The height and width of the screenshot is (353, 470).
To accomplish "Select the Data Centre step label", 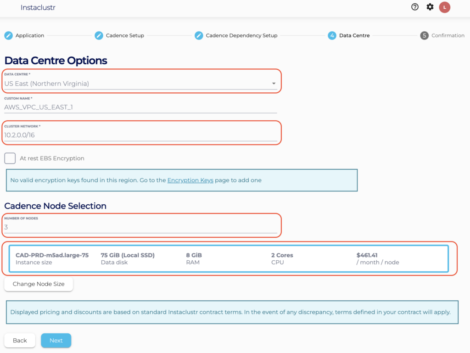I will (x=353, y=35).
